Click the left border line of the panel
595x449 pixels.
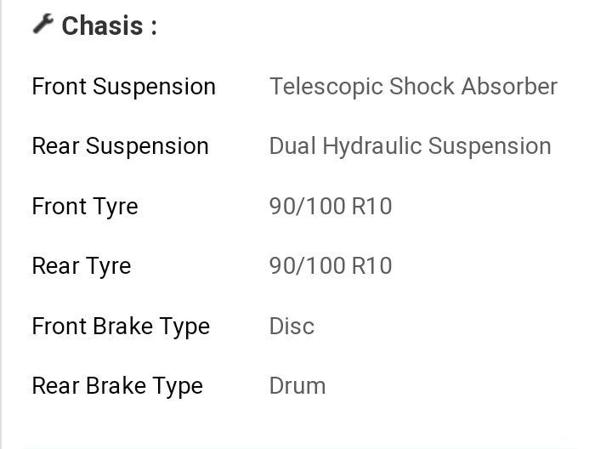[1, 224]
